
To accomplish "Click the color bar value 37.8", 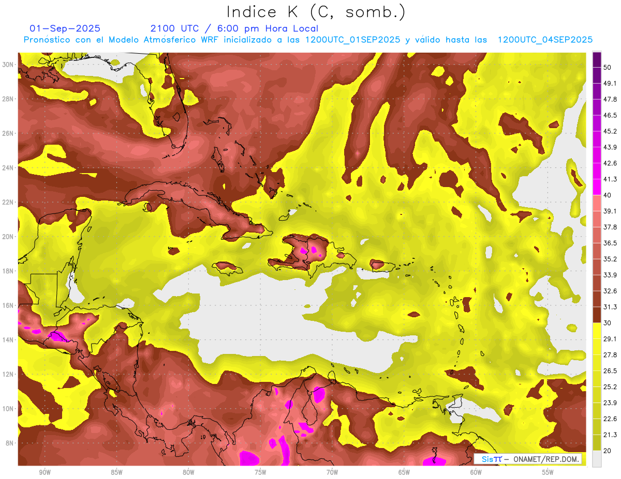I will (x=610, y=227).
